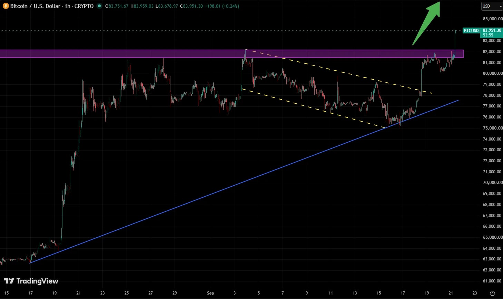Click the close value C83,951.30
This screenshot has height=299, width=503.
pos(191,6)
